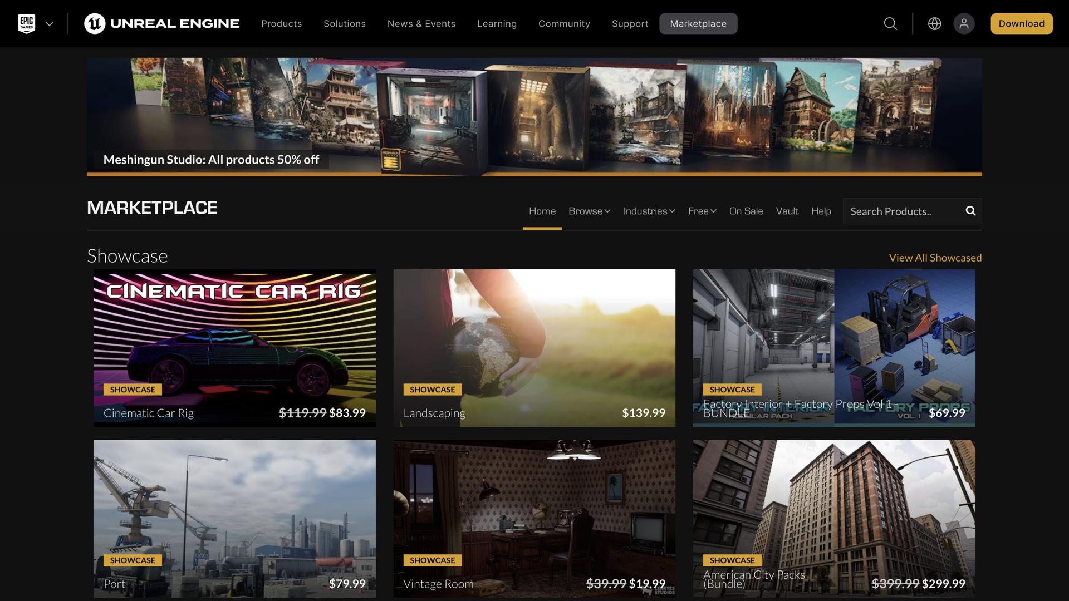This screenshot has width=1069, height=601.
Task: Open the user account profile icon
Action: (x=964, y=23)
